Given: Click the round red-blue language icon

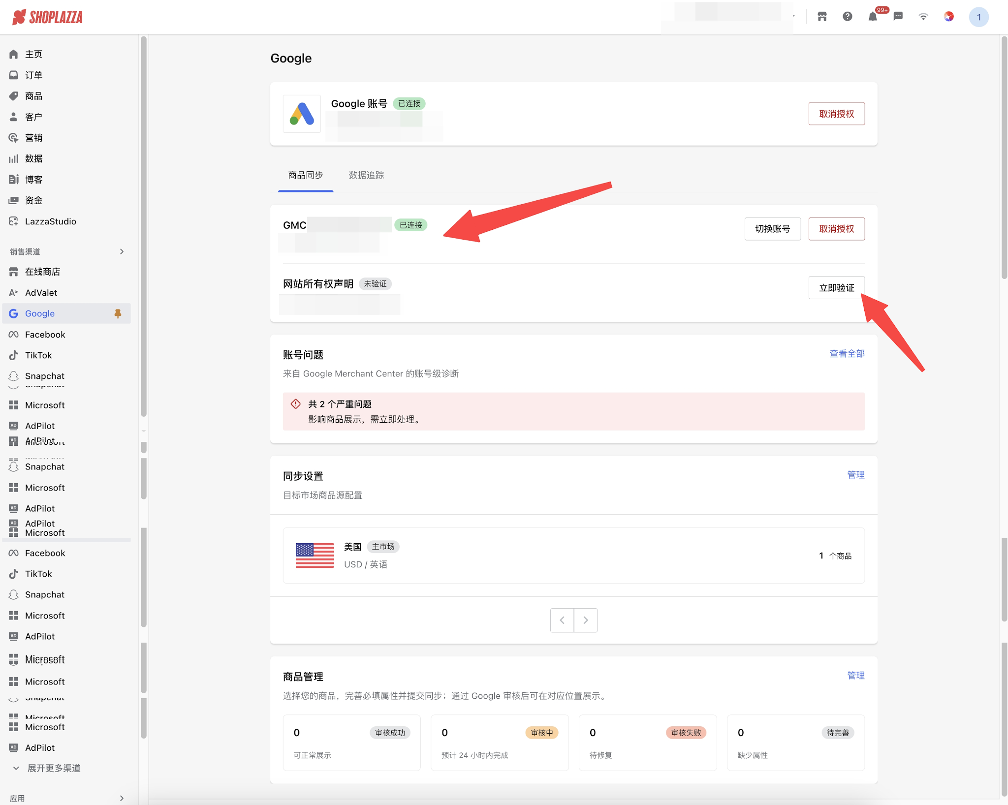Looking at the screenshot, I should pyautogui.click(x=948, y=17).
